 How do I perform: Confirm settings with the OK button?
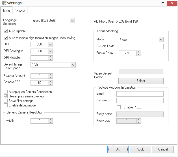[118, 149]
